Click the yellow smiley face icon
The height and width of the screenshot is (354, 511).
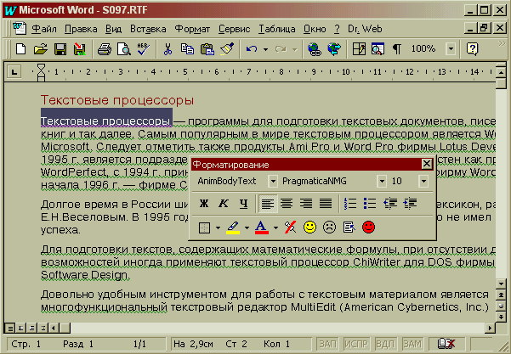(x=310, y=228)
